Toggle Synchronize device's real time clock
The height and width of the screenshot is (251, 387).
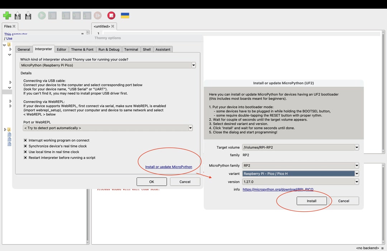[25, 146]
